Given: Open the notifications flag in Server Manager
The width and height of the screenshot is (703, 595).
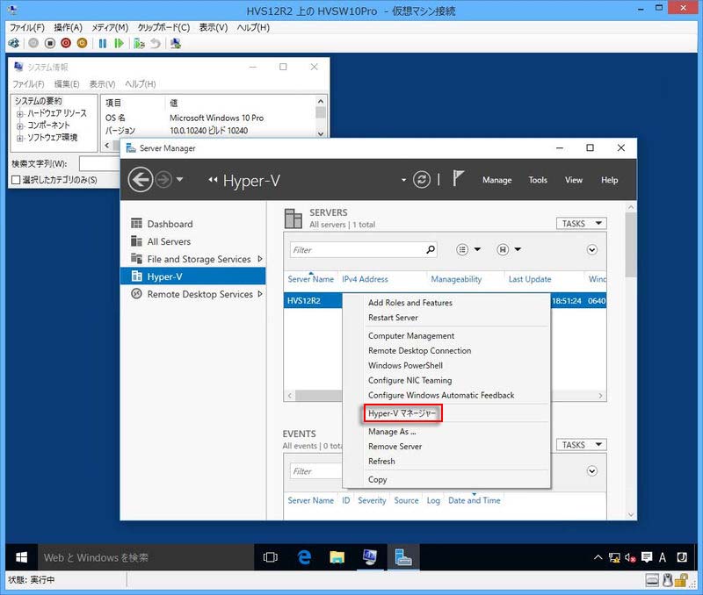Looking at the screenshot, I should click(x=458, y=179).
